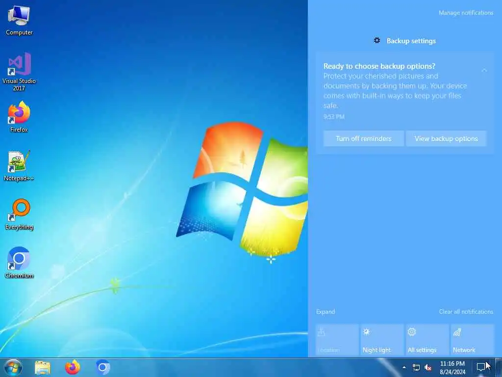Launch Firefox from the taskbar
Viewport: 502px width, 377px height.
[73, 367]
